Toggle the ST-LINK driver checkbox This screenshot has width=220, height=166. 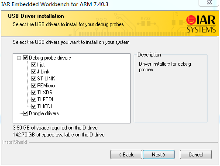pos(34,79)
